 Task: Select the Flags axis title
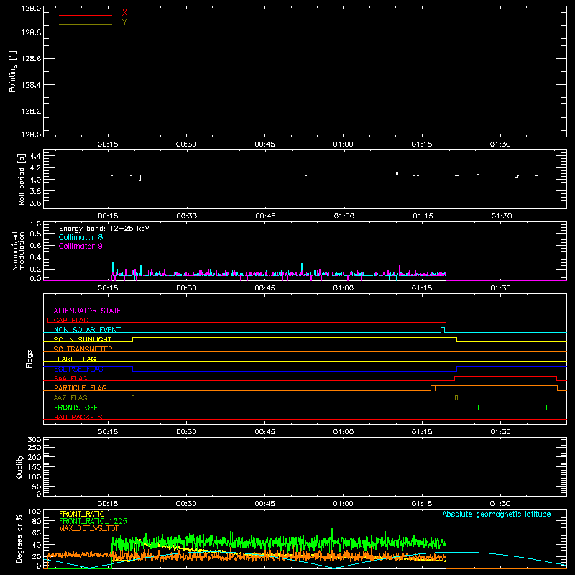[x=29, y=359]
